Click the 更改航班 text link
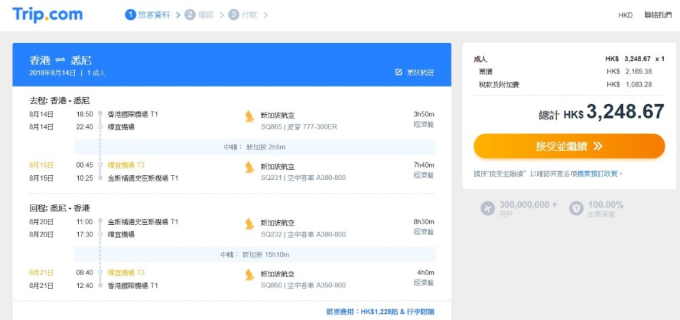 [420, 73]
